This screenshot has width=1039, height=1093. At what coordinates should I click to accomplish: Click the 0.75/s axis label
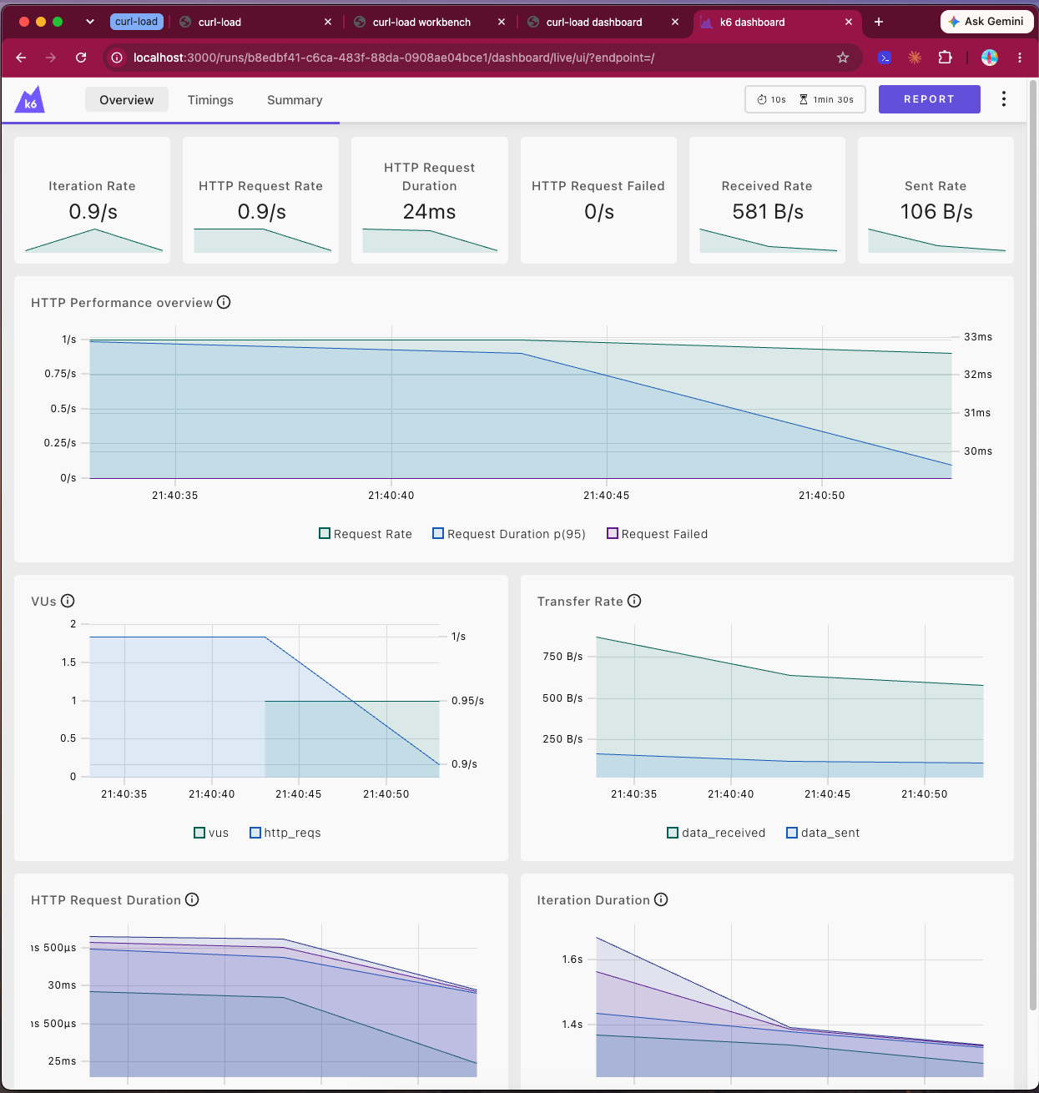60,374
